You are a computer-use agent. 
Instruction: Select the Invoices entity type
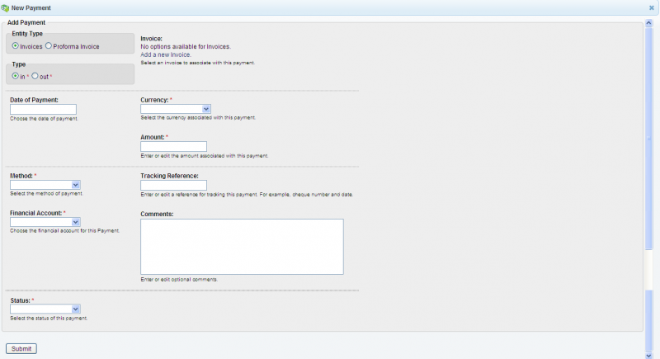[x=16, y=46]
